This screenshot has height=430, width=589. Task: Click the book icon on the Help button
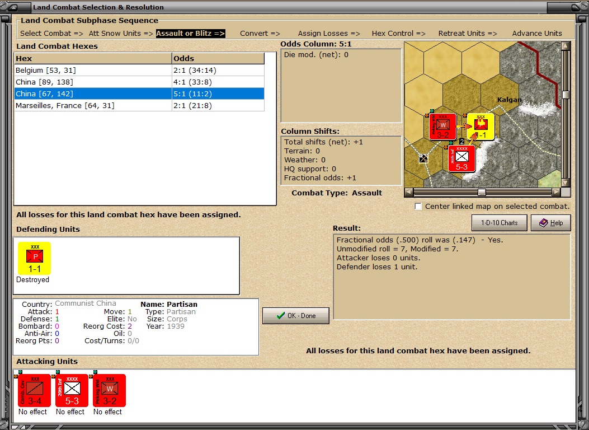[543, 222]
